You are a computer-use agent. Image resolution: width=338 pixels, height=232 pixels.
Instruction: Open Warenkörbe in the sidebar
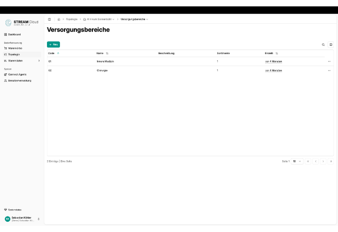[15, 48]
